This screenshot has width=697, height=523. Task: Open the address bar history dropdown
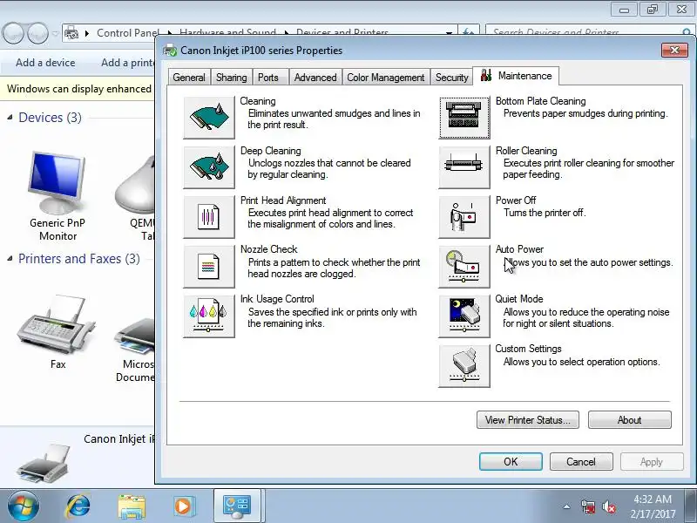point(449,33)
